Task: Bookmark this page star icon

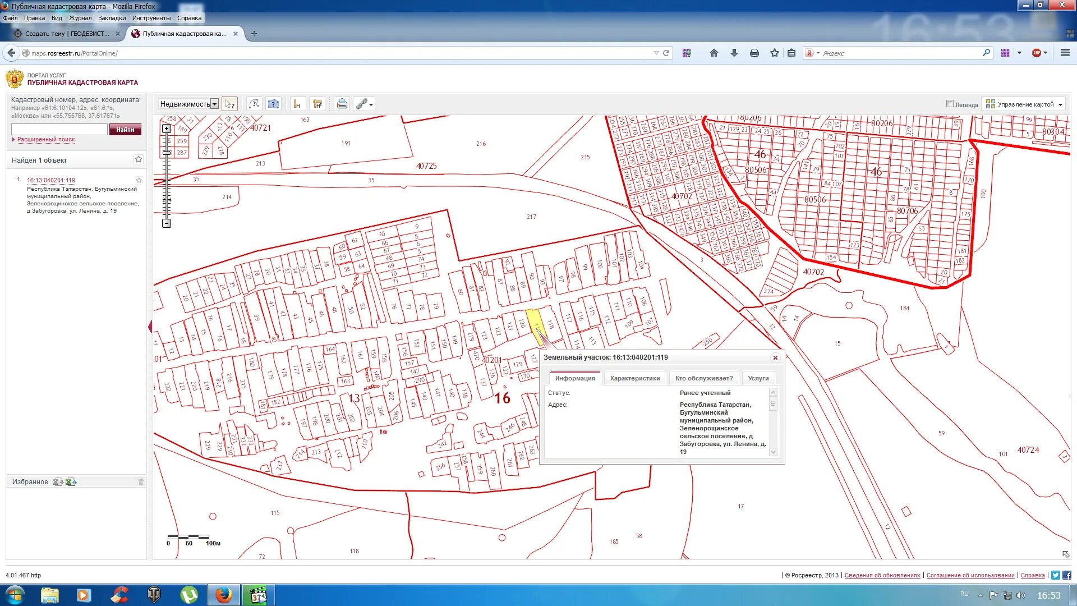Action: tap(775, 53)
